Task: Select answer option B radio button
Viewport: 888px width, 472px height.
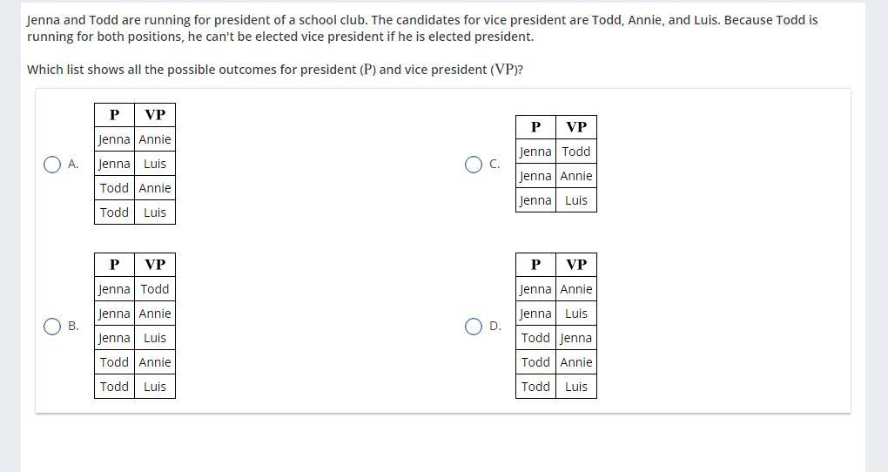Action: click(52, 327)
